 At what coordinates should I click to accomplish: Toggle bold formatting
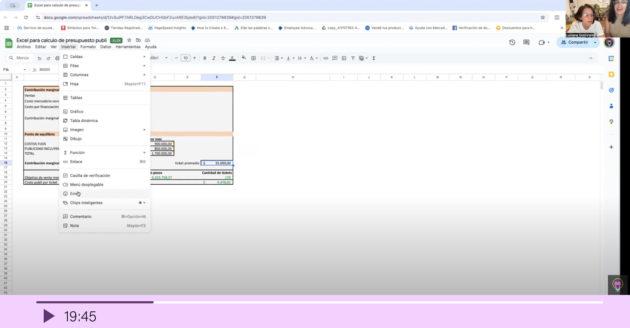[x=204, y=58]
